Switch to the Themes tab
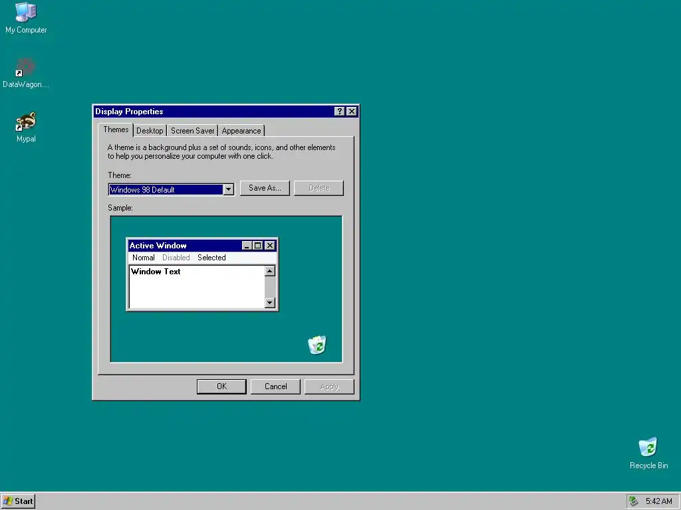 click(116, 129)
